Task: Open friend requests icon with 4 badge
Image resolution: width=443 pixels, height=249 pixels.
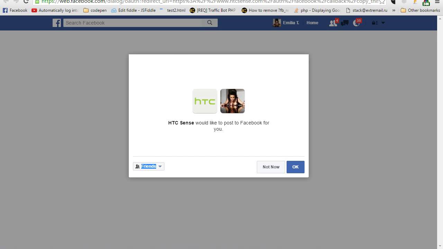Action: [x=333, y=23]
